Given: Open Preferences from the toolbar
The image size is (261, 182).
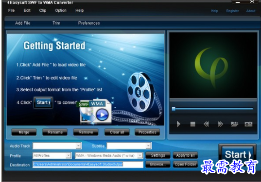Looking at the screenshot, I should pyautogui.click(x=89, y=23).
